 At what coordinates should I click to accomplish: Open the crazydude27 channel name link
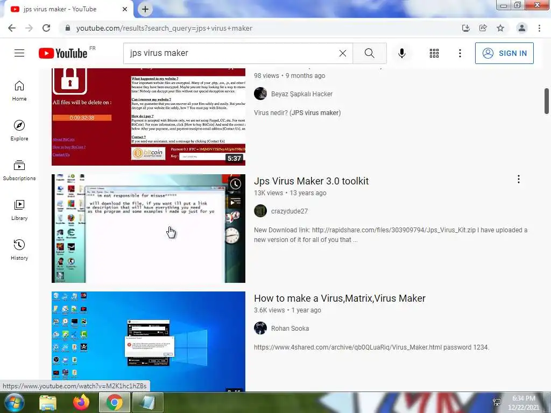point(289,211)
